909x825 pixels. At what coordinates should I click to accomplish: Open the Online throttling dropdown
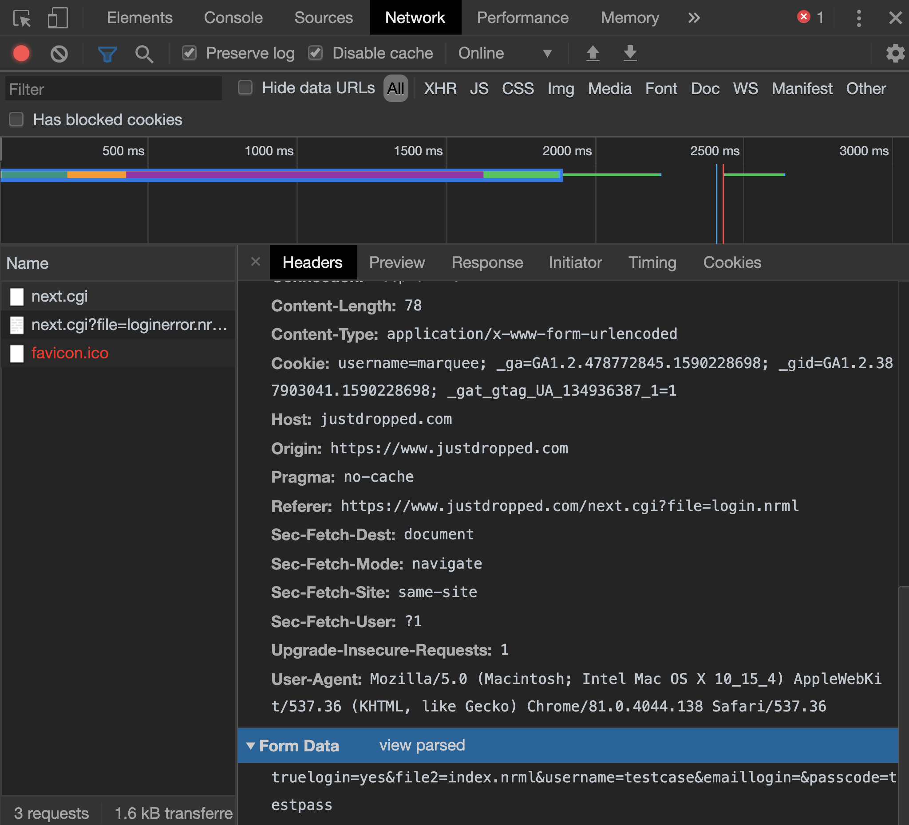click(505, 53)
